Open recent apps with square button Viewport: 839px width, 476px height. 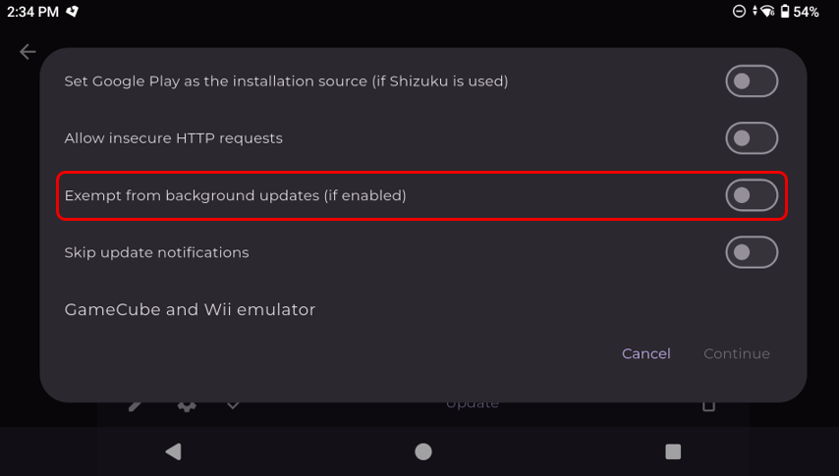(x=673, y=451)
